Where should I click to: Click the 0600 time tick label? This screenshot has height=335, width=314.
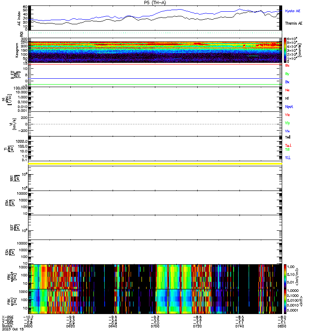pyautogui.click(x=28, y=326)
